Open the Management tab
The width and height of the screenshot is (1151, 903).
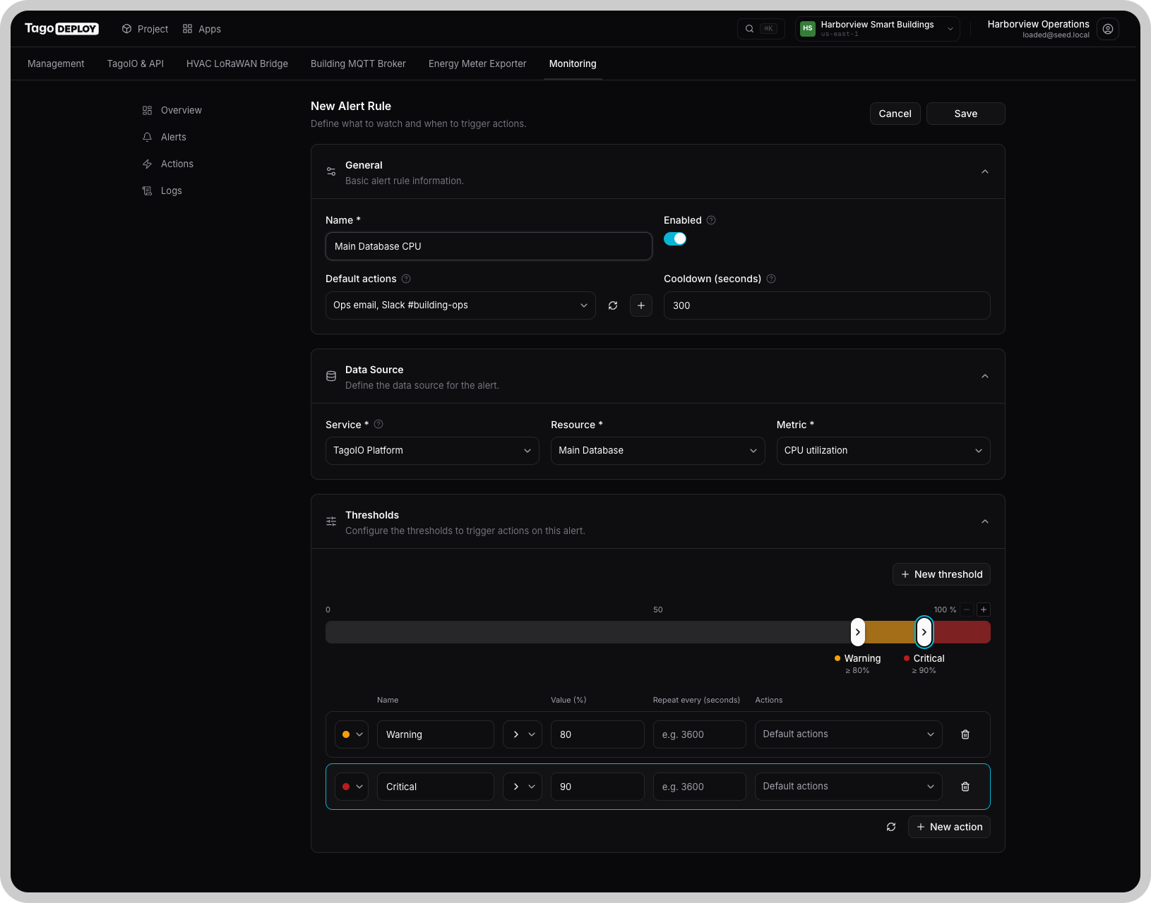(56, 63)
